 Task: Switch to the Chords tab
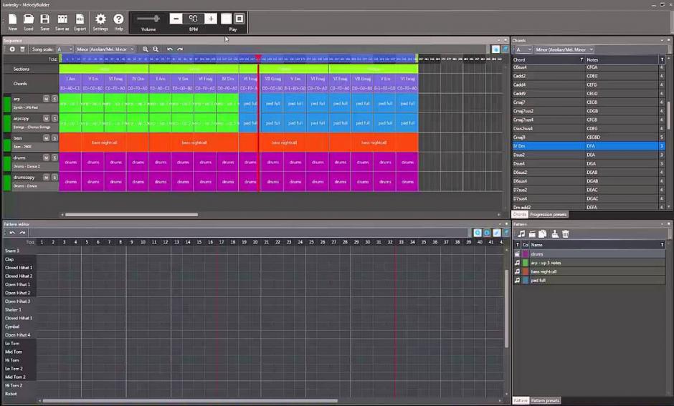tap(520, 214)
